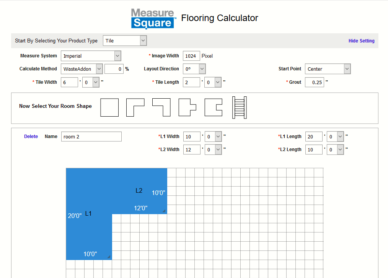Image resolution: width=388 pixels, height=278 pixels.
Task: Open the product type Tile dropdown
Action: point(125,41)
